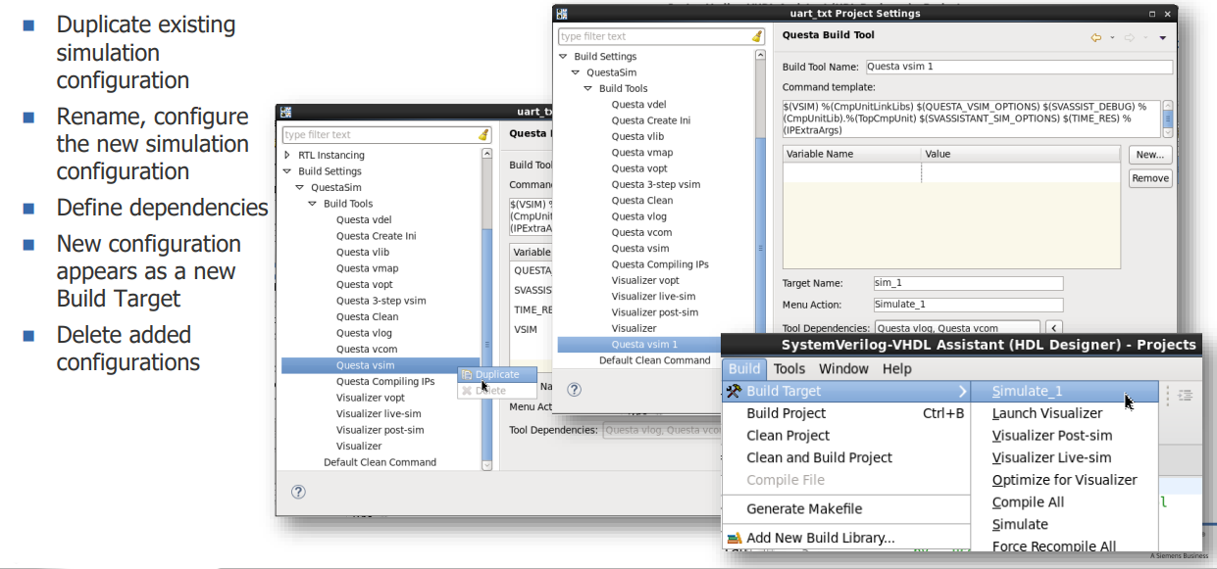Click Tool Dependencies field with Questa vlog
Viewport: 1217px width, 569px height.
(956, 328)
